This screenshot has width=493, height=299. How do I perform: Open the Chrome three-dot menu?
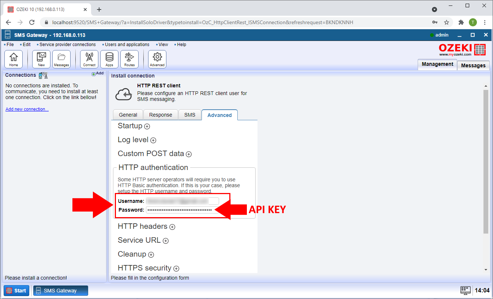(x=485, y=22)
